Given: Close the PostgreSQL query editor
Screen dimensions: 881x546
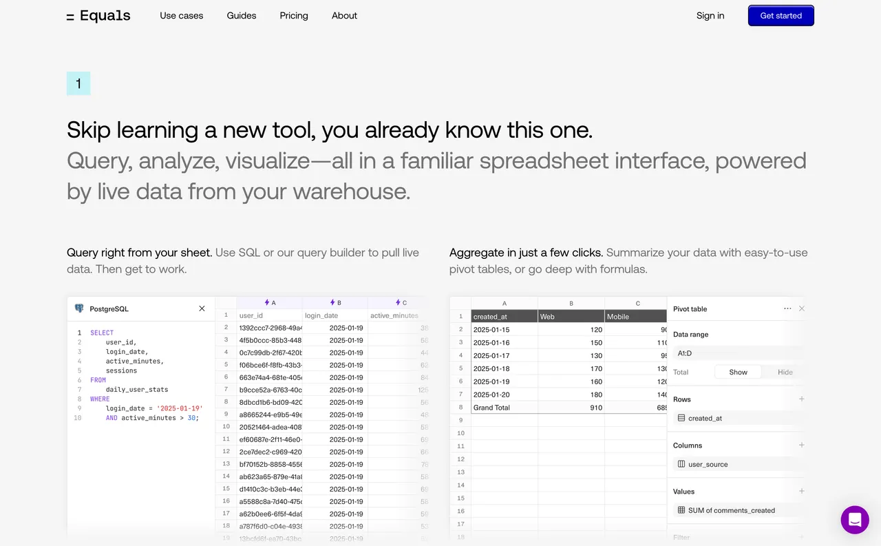Looking at the screenshot, I should click(x=201, y=308).
